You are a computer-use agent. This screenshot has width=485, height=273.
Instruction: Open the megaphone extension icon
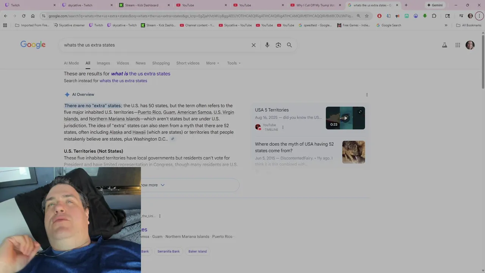[397, 16]
